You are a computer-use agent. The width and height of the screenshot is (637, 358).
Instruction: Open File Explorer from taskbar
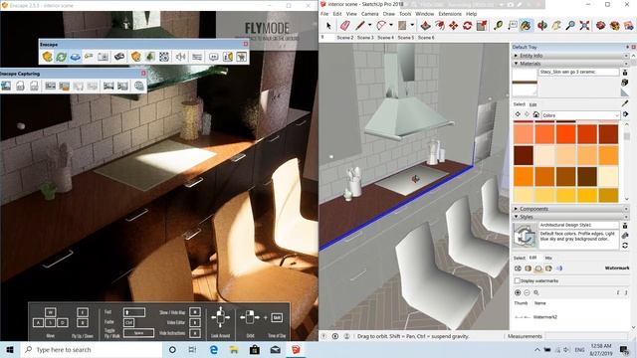[234, 349]
